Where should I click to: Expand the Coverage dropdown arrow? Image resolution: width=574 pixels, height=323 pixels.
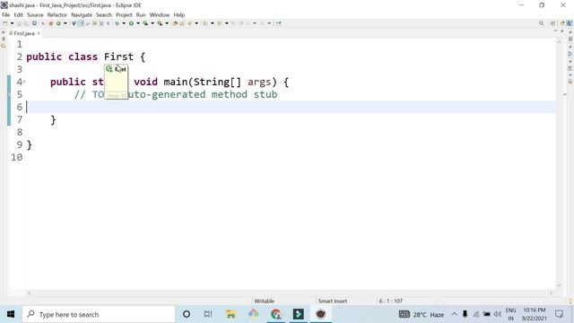[x=152, y=23]
